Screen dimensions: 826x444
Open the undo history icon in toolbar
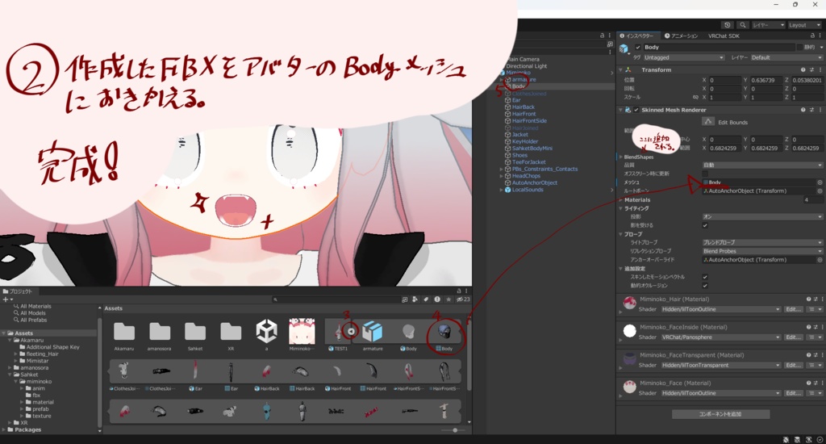[728, 25]
